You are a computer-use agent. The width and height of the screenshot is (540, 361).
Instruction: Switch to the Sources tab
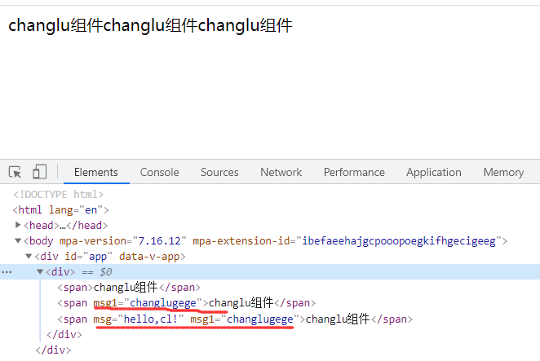click(x=219, y=172)
